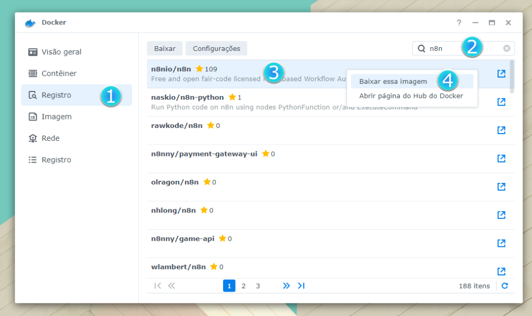Open Docker help question mark icon
The image size is (532, 316).
pyautogui.click(x=459, y=23)
